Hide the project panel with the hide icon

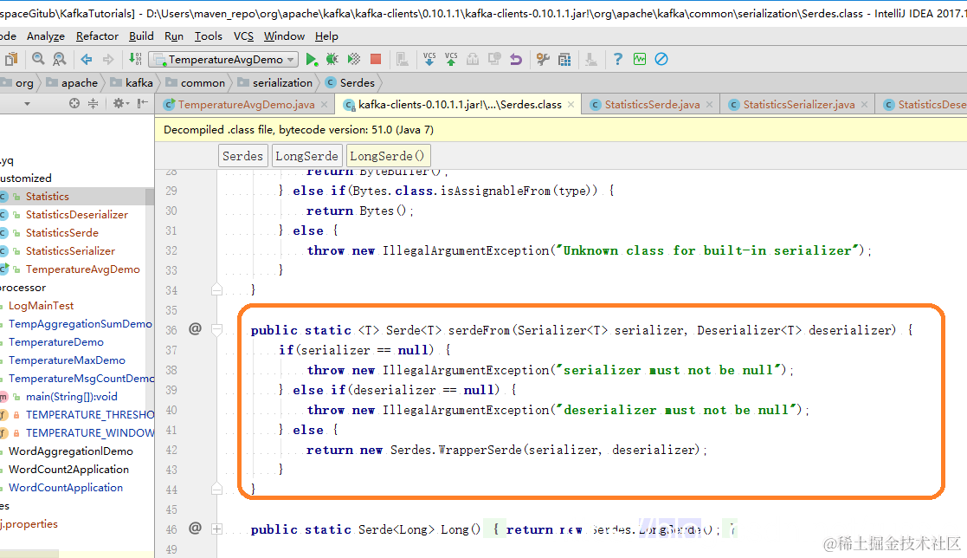click(x=143, y=103)
